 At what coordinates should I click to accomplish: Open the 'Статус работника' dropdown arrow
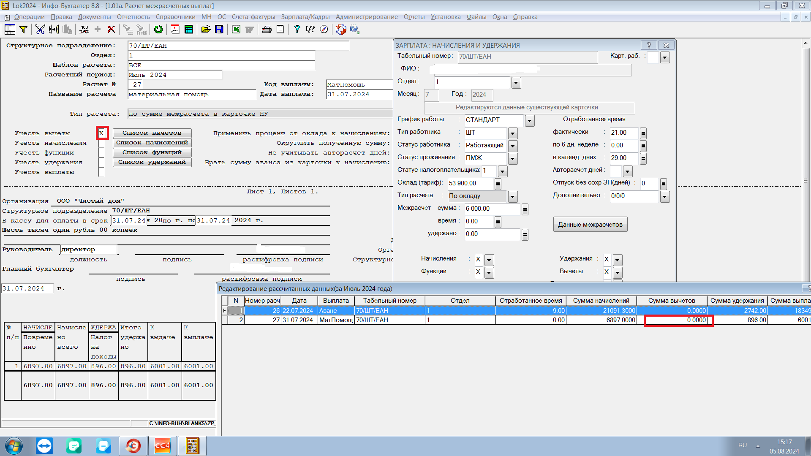coord(513,146)
